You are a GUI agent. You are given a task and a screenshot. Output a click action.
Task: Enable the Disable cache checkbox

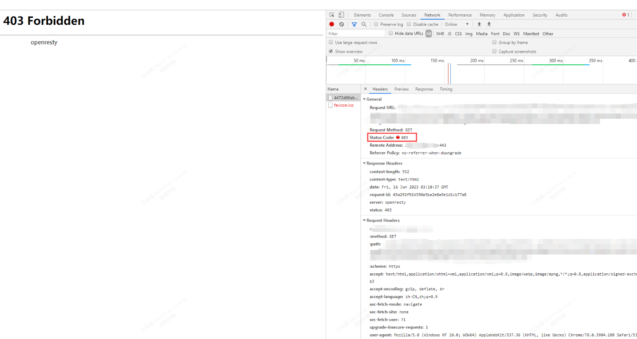(x=409, y=24)
